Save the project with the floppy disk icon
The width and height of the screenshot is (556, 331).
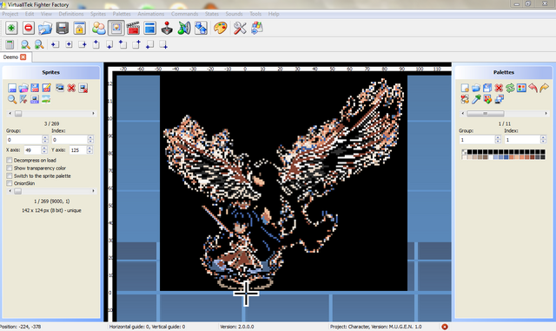[63, 28]
